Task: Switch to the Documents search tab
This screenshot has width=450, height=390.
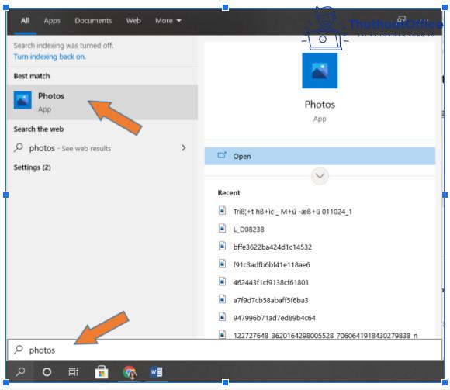Action: pos(93,21)
